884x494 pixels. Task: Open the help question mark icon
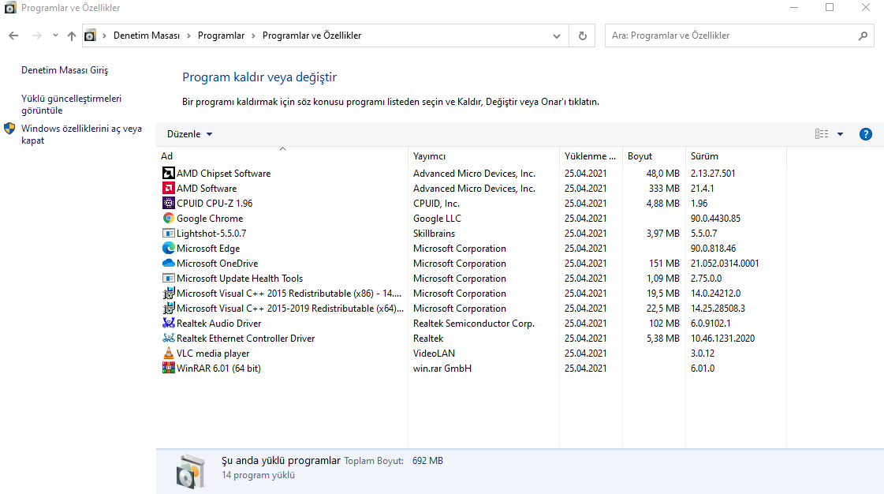pyautogui.click(x=865, y=134)
